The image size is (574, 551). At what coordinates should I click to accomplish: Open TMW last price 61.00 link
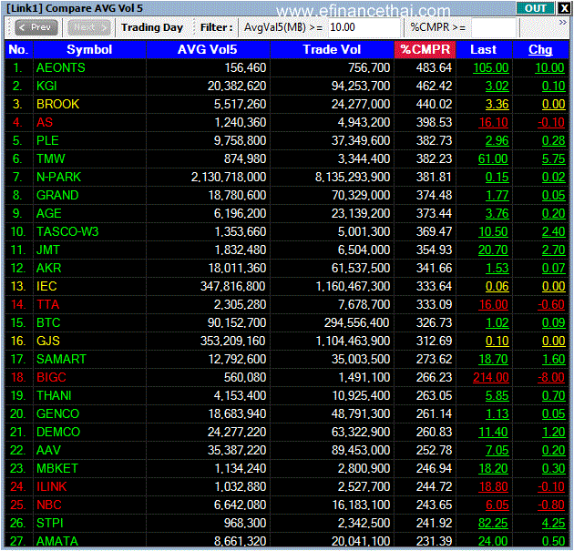pyautogui.click(x=493, y=158)
